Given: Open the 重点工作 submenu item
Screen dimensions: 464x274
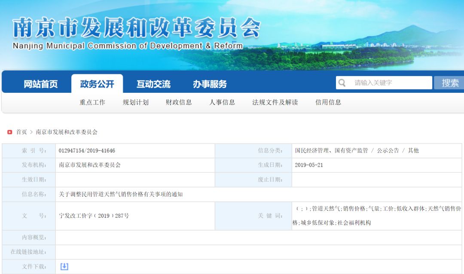Looking at the screenshot, I should (92, 102).
